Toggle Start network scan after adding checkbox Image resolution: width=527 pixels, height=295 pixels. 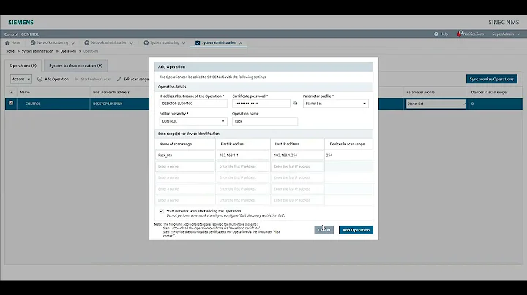161,211
